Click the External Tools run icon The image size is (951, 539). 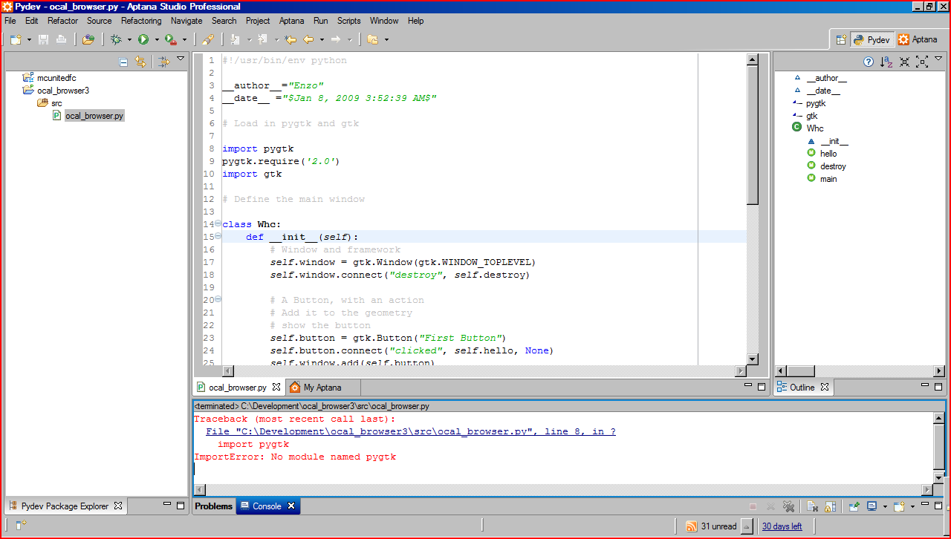tap(171, 39)
